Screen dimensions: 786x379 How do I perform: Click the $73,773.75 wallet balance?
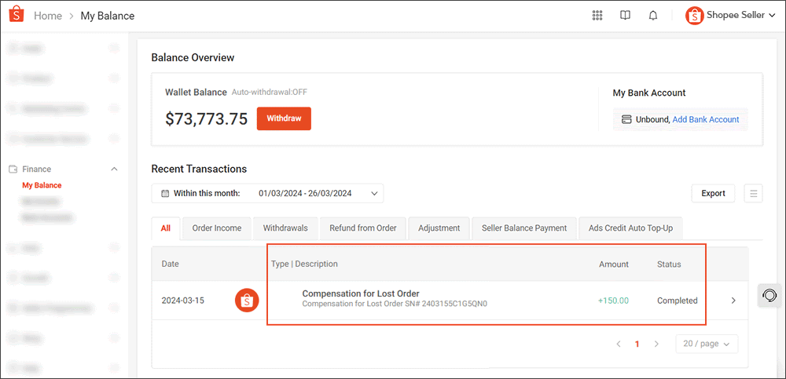207,119
